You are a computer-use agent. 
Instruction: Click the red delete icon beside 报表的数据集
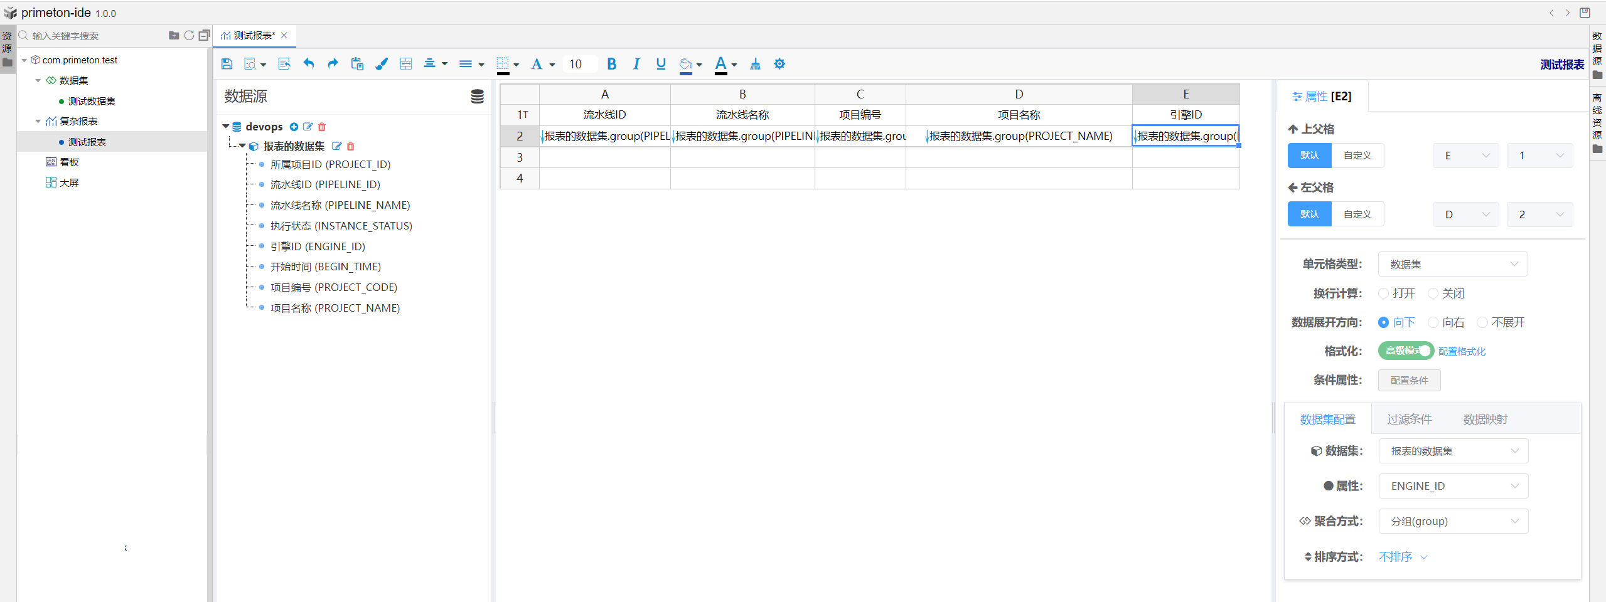(x=351, y=146)
